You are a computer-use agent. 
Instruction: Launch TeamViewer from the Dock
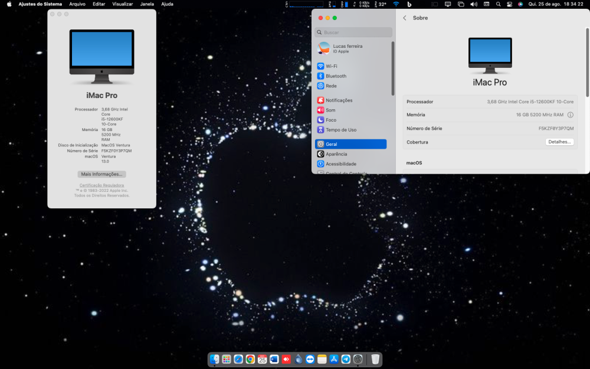pos(310,359)
